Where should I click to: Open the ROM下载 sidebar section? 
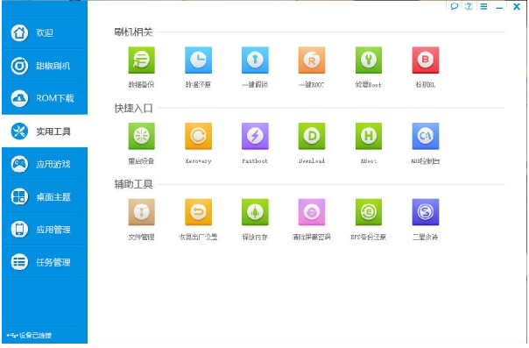(x=45, y=98)
